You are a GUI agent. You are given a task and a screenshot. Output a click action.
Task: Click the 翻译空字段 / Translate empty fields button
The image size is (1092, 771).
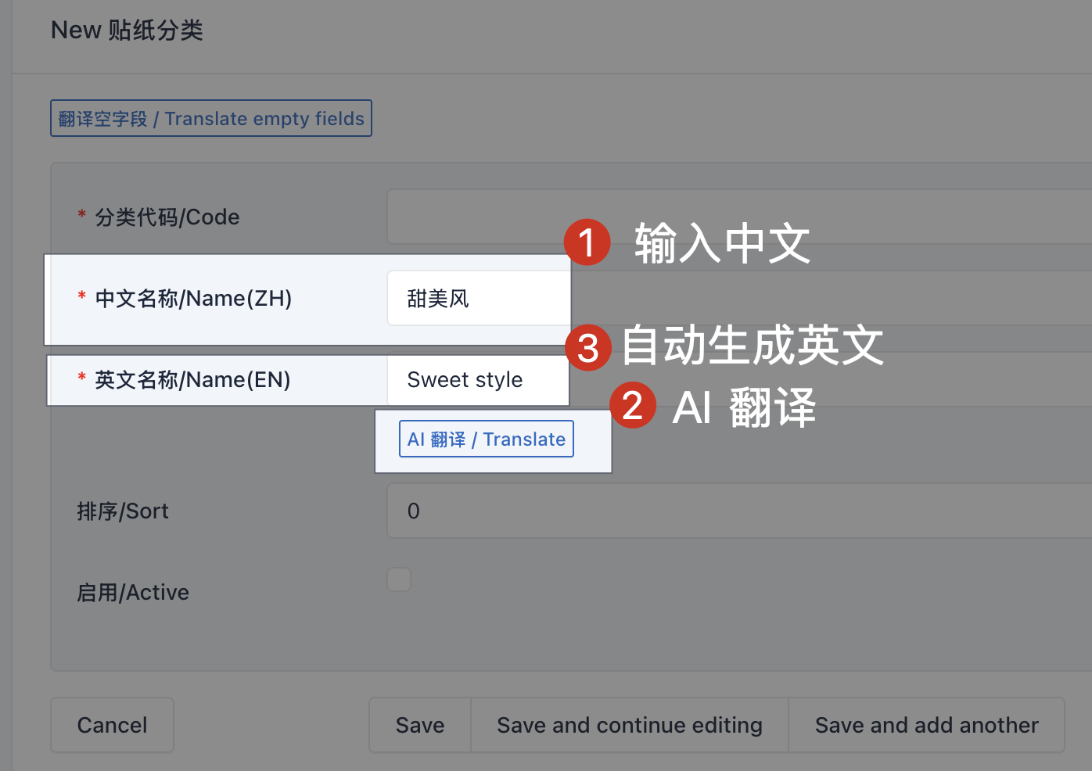tap(211, 118)
